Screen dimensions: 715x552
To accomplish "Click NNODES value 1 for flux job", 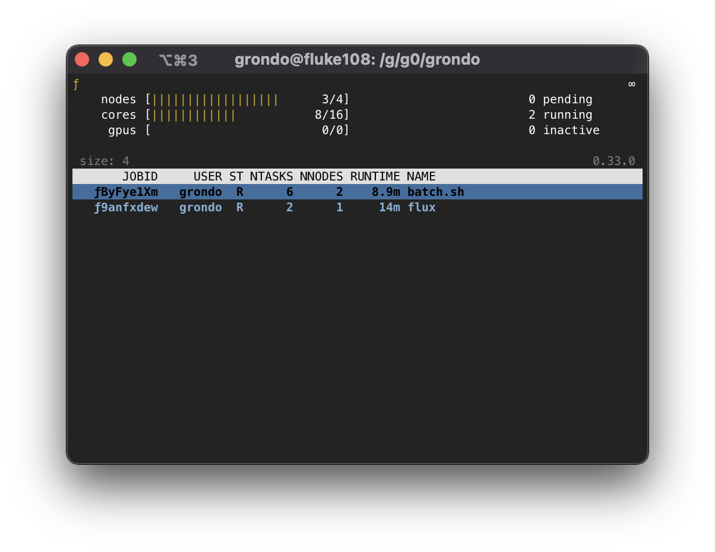I will click(340, 207).
